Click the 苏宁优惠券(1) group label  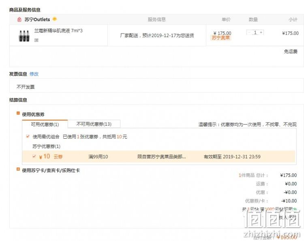(46, 146)
